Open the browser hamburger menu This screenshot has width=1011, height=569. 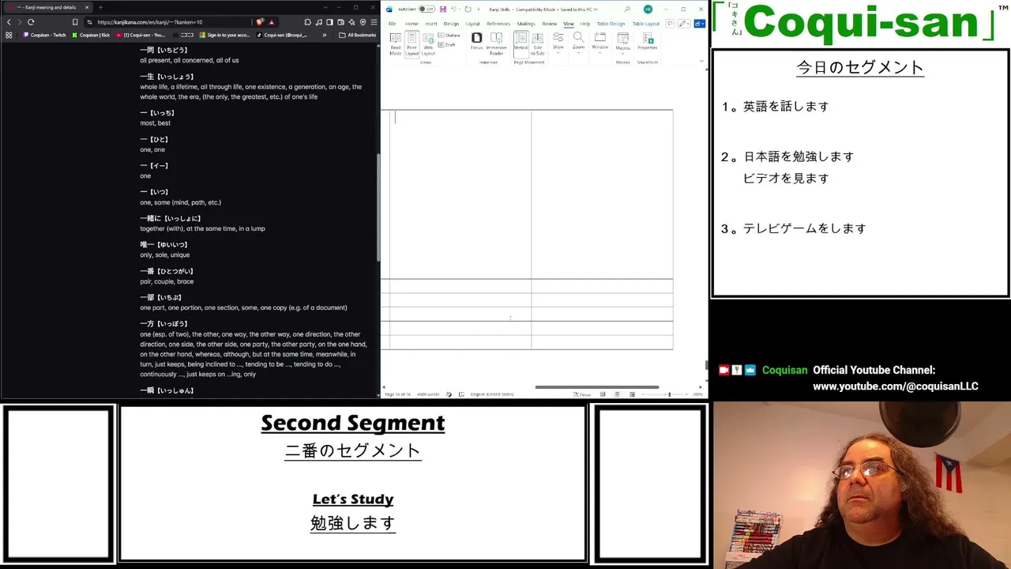click(x=374, y=22)
